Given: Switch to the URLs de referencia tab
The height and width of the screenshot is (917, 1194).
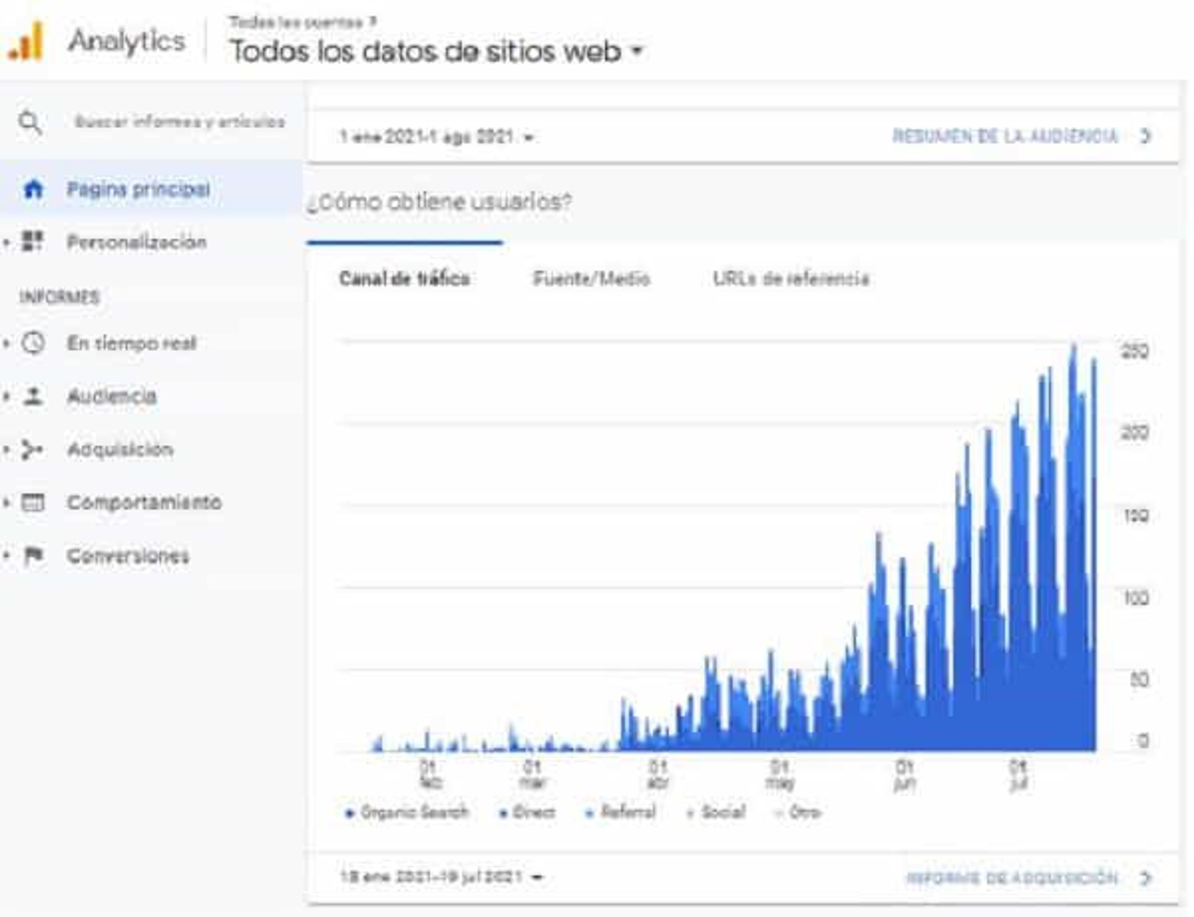Looking at the screenshot, I should pyautogui.click(x=791, y=279).
